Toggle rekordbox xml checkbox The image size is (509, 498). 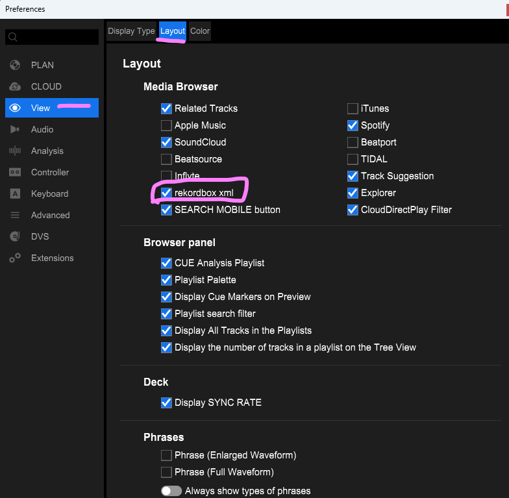point(166,193)
